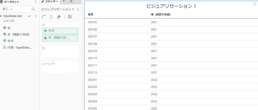Click cell 202112

[93, 73]
